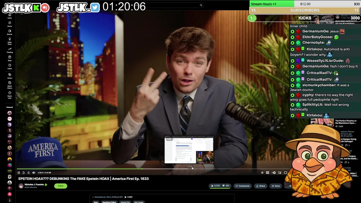Screen dimensions: 361x203
Task: Click the playback time 2:28:21 / 5:47:08
Action: click(x=44, y=173)
